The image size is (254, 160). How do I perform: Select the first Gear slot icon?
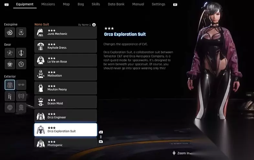[10, 53]
